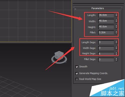Screen dimensions: 125x97
Task: Click the Height Segs spinner arrows
Action: point(116,54)
